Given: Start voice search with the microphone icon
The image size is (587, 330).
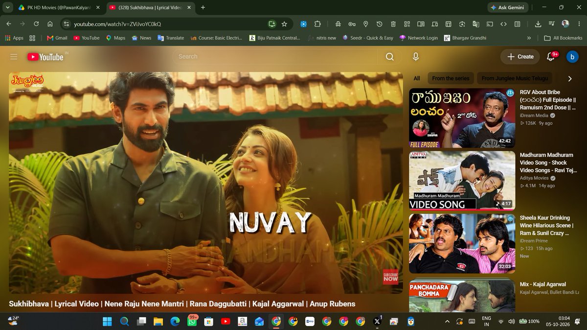Looking at the screenshot, I should tap(416, 57).
